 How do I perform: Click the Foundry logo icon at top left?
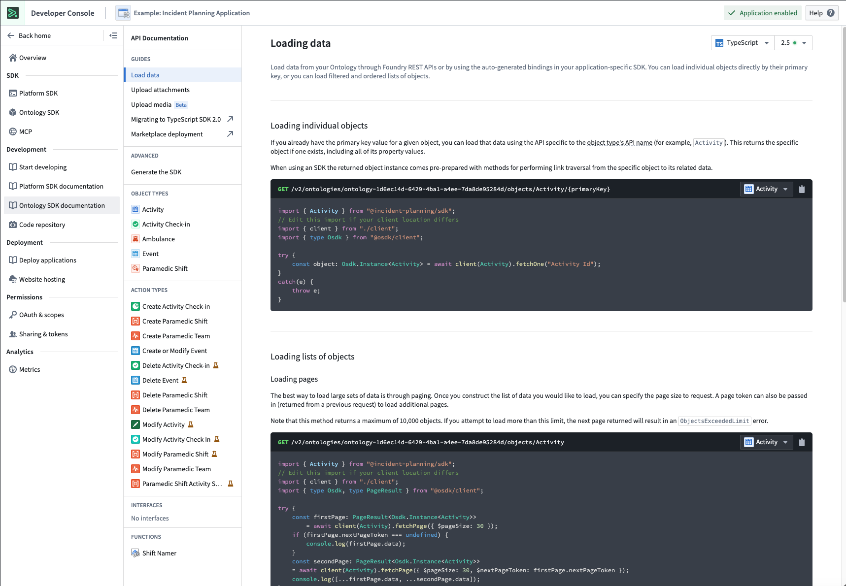pos(12,13)
